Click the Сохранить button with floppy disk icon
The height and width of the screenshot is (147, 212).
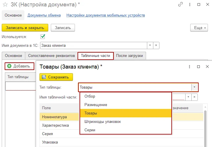(x=56, y=77)
